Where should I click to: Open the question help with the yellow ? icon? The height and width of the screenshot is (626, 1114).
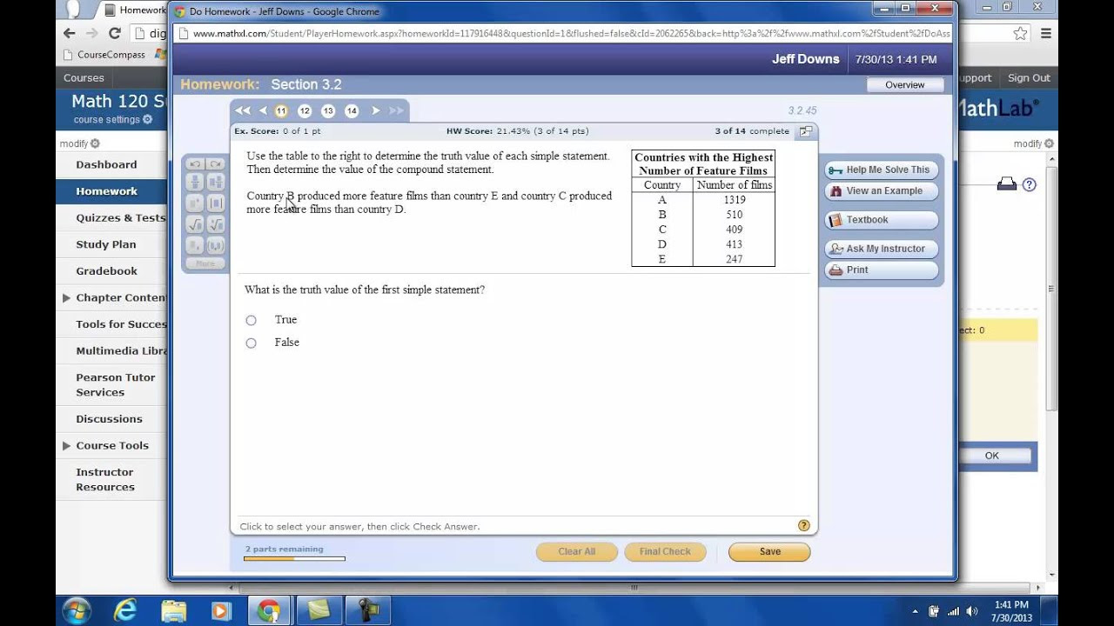coord(802,525)
